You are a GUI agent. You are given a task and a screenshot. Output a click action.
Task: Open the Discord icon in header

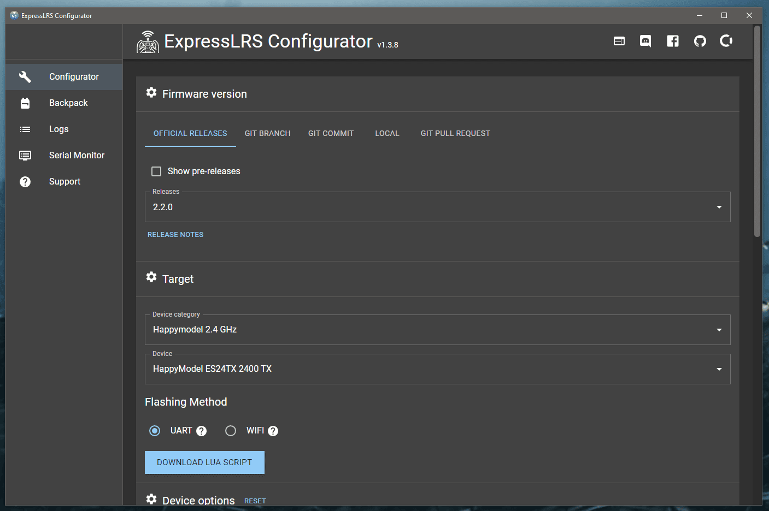coord(645,41)
